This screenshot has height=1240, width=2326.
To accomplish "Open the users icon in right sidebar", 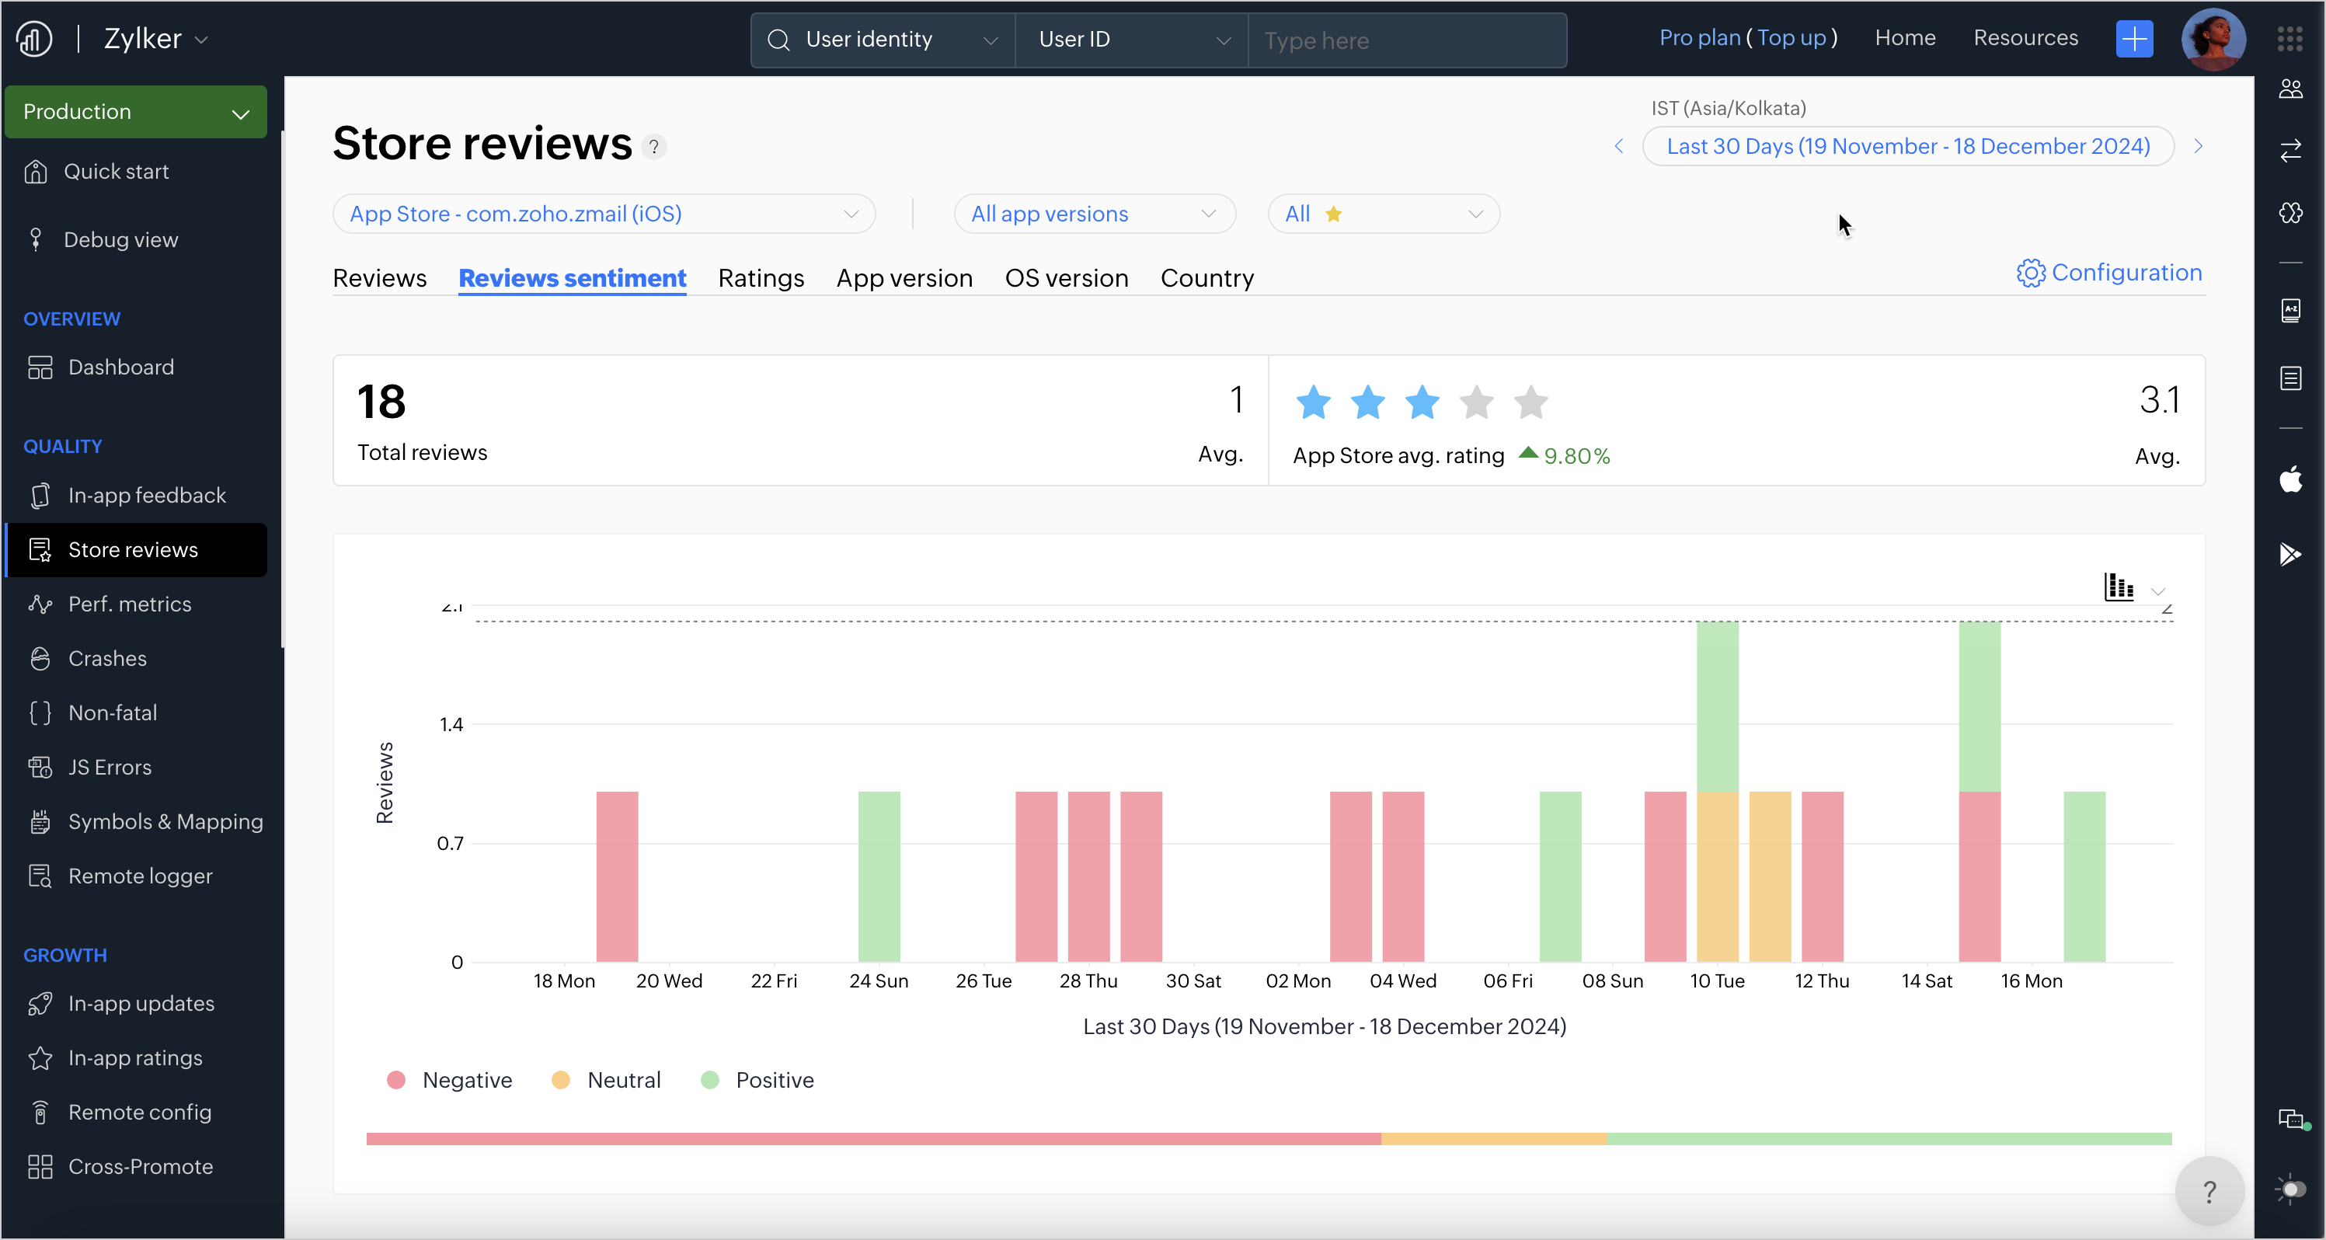I will [2290, 89].
